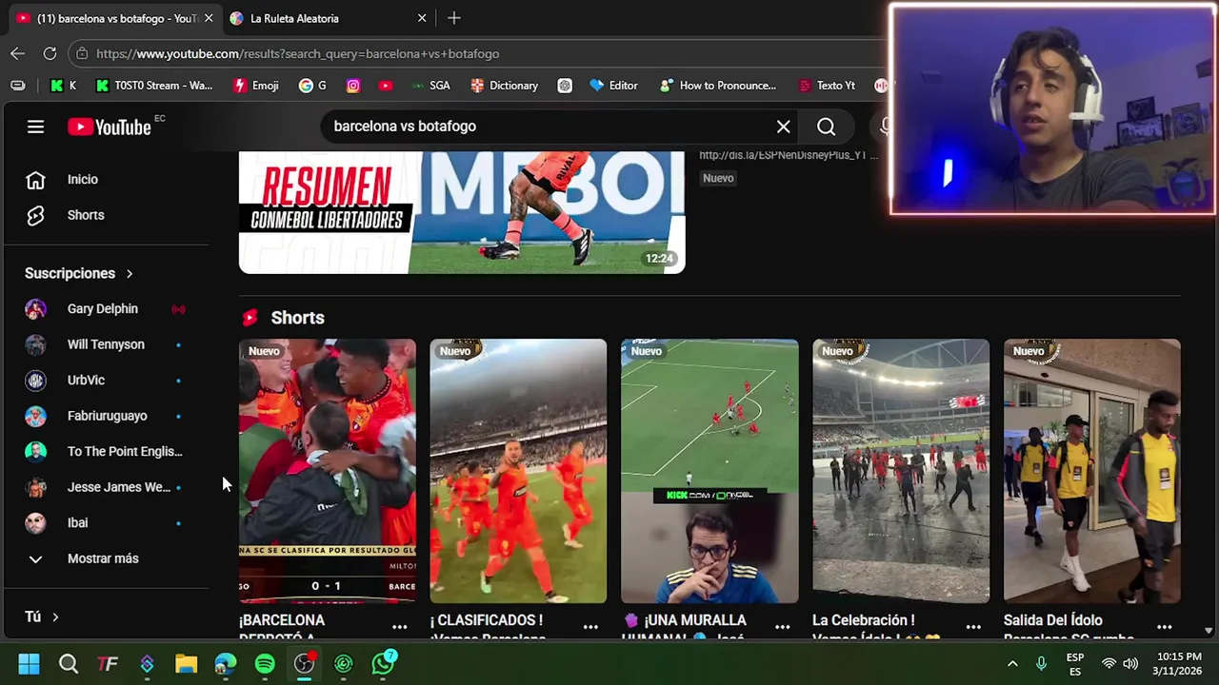Click the browser address bar URL
This screenshot has width=1219, height=685.
click(x=297, y=54)
